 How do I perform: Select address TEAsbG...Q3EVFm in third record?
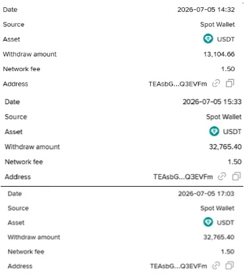click(x=178, y=266)
